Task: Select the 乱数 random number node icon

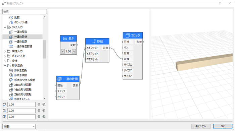Action: [x=11, y=17]
